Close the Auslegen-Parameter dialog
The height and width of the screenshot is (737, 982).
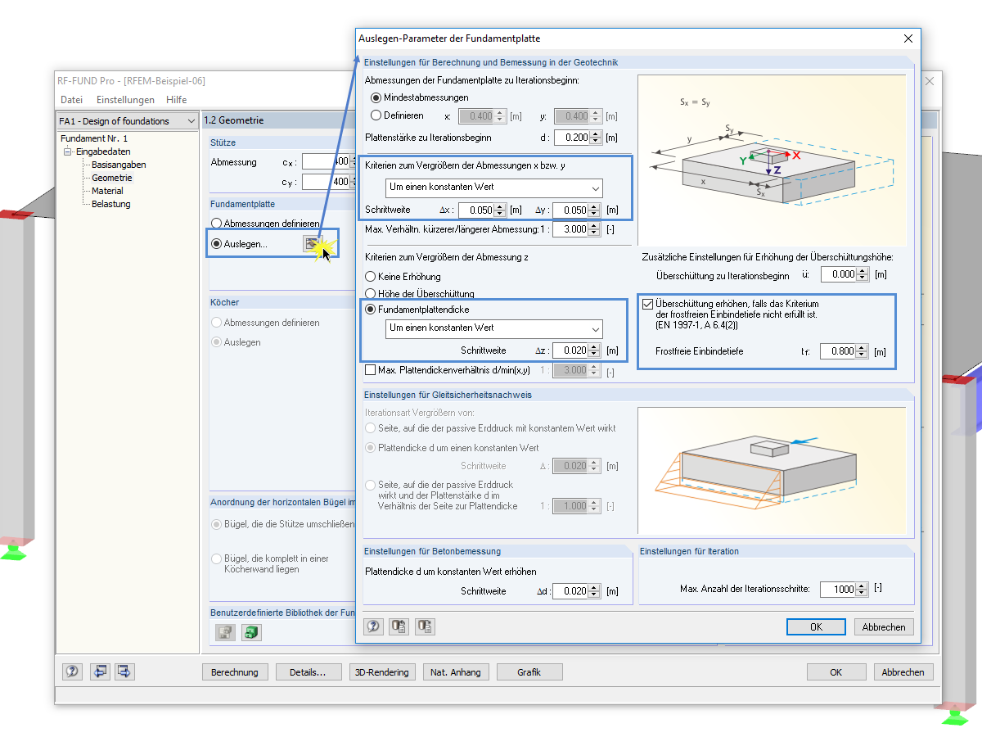(x=908, y=38)
